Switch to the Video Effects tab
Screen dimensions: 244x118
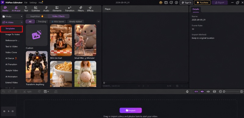pos(58,16)
